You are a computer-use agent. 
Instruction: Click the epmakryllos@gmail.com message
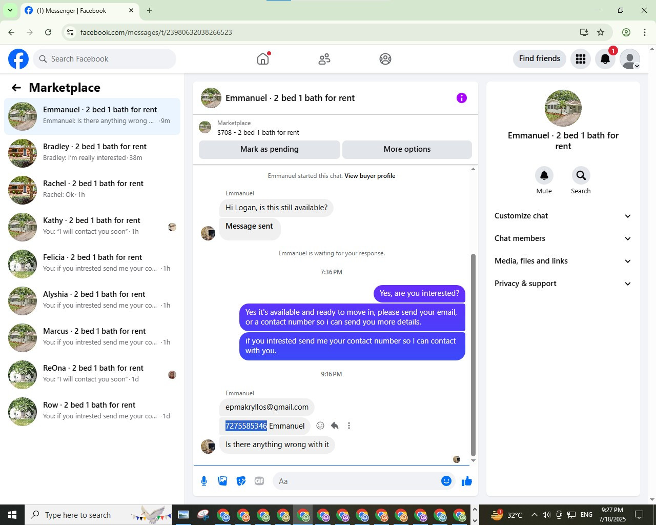click(x=267, y=407)
